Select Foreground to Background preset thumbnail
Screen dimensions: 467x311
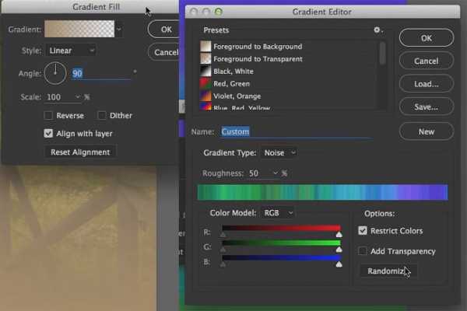pyautogui.click(x=206, y=47)
